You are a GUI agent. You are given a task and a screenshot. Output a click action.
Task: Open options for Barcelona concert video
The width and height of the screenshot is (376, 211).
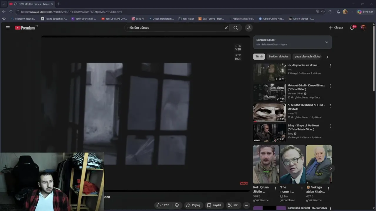tap(330, 208)
